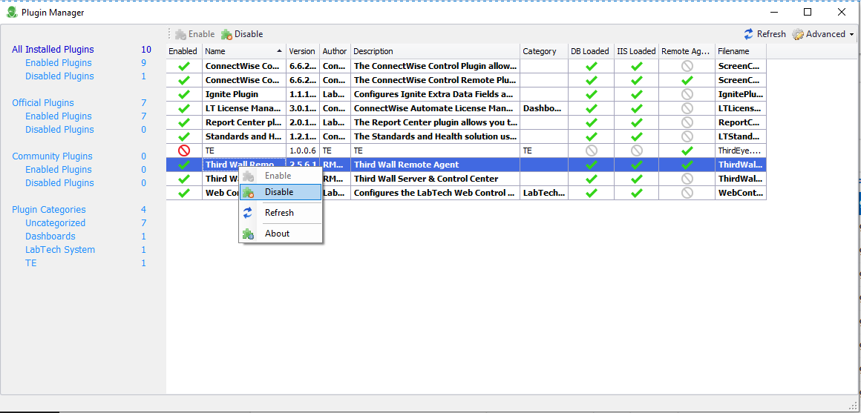This screenshot has height=413, width=861.
Task: Filter by TE category in sidebar
Action: tap(30, 263)
